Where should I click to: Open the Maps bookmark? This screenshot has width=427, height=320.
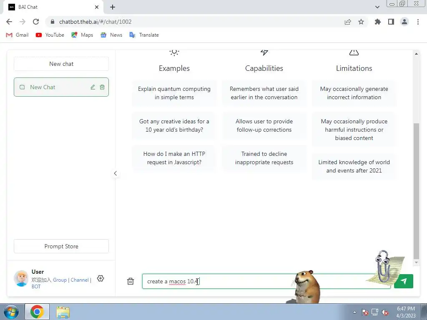[x=82, y=35]
